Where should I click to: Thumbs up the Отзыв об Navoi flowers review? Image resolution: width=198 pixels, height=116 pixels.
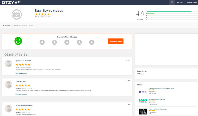click(x=129, y=104)
